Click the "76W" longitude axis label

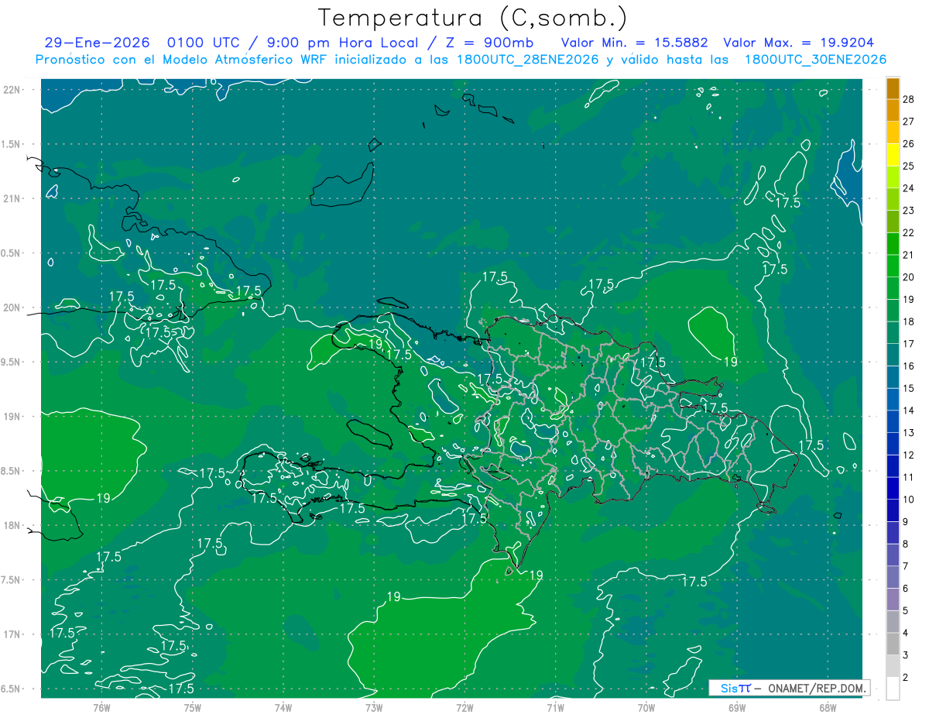[101, 708]
